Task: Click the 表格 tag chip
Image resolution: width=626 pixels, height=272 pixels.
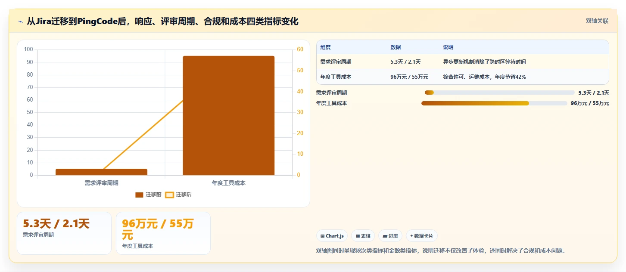Action: pyautogui.click(x=363, y=236)
